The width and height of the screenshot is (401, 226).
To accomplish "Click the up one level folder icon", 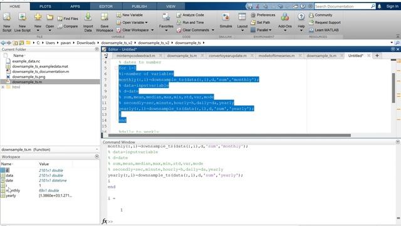I will [x=15, y=43].
